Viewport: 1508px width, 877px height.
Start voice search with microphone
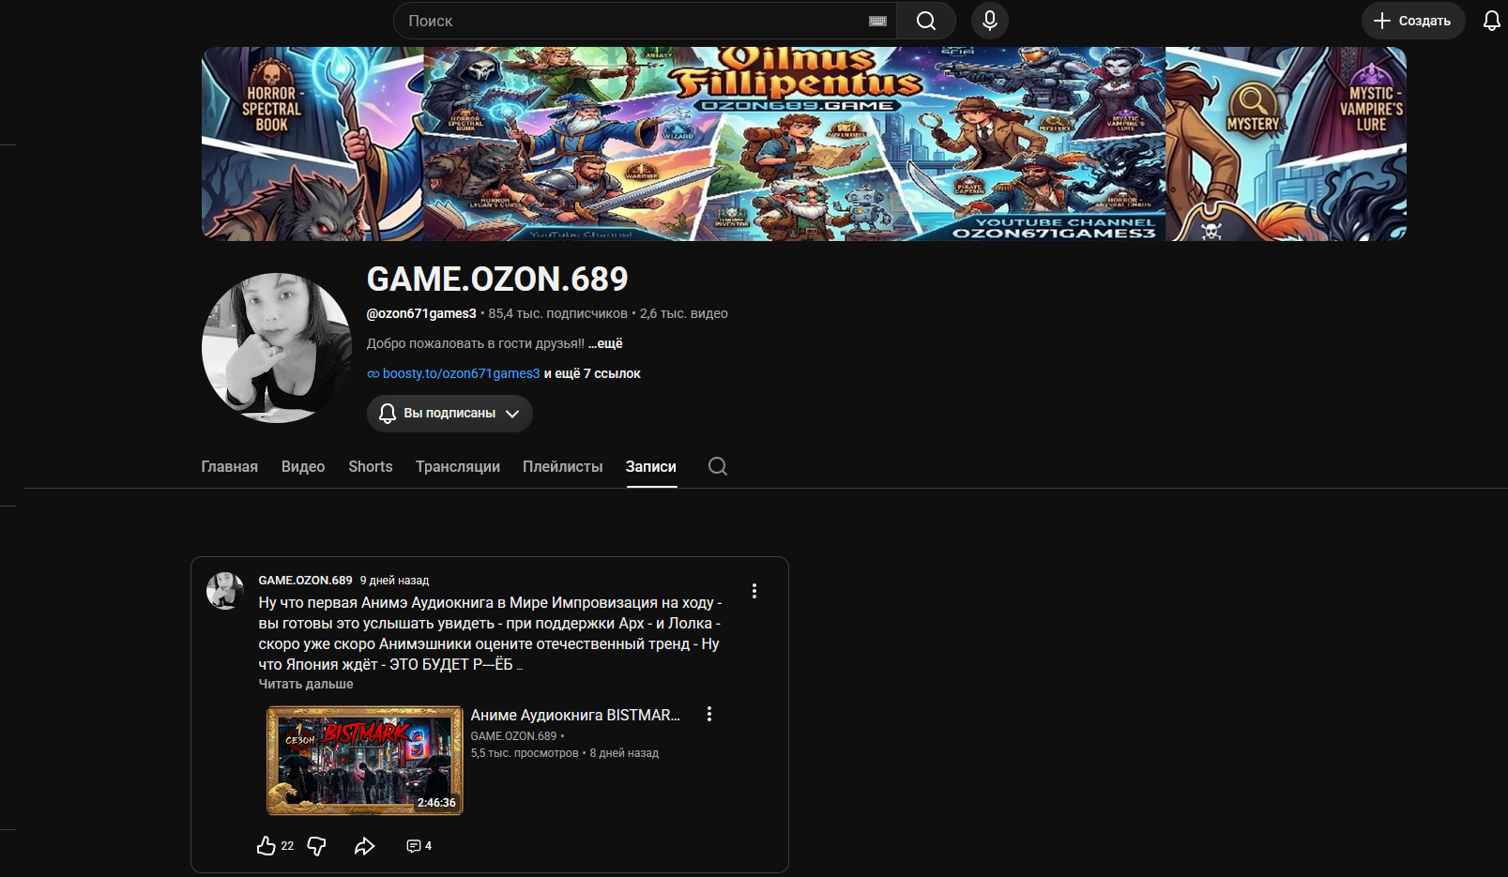[990, 21]
